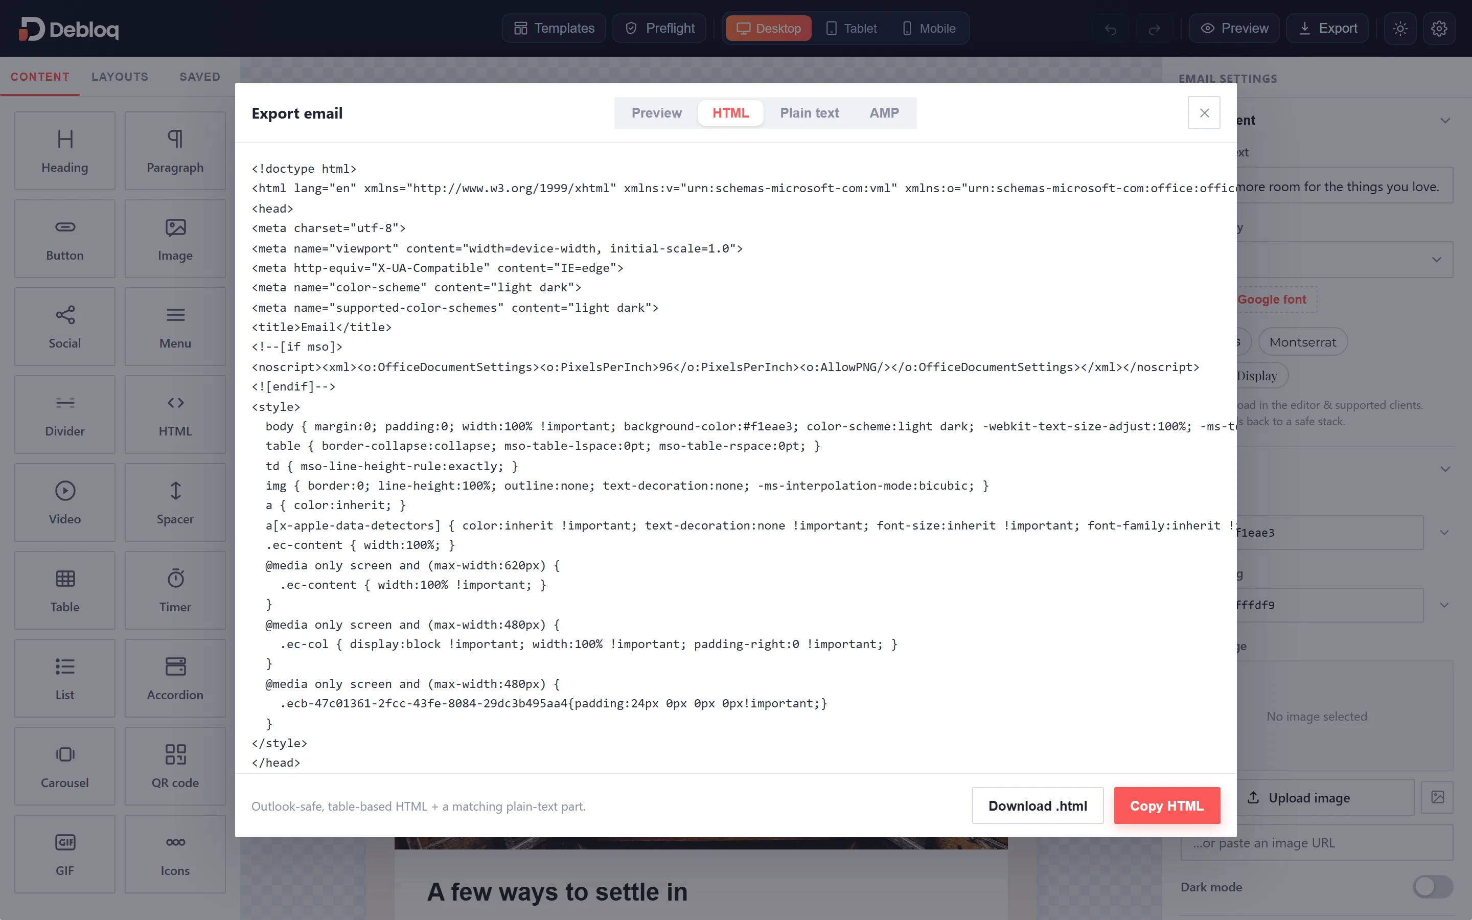
Task: Click the f1eae3 color field
Action: tap(1330, 533)
